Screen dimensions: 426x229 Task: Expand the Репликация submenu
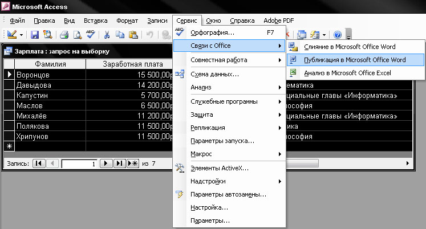pos(229,128)
